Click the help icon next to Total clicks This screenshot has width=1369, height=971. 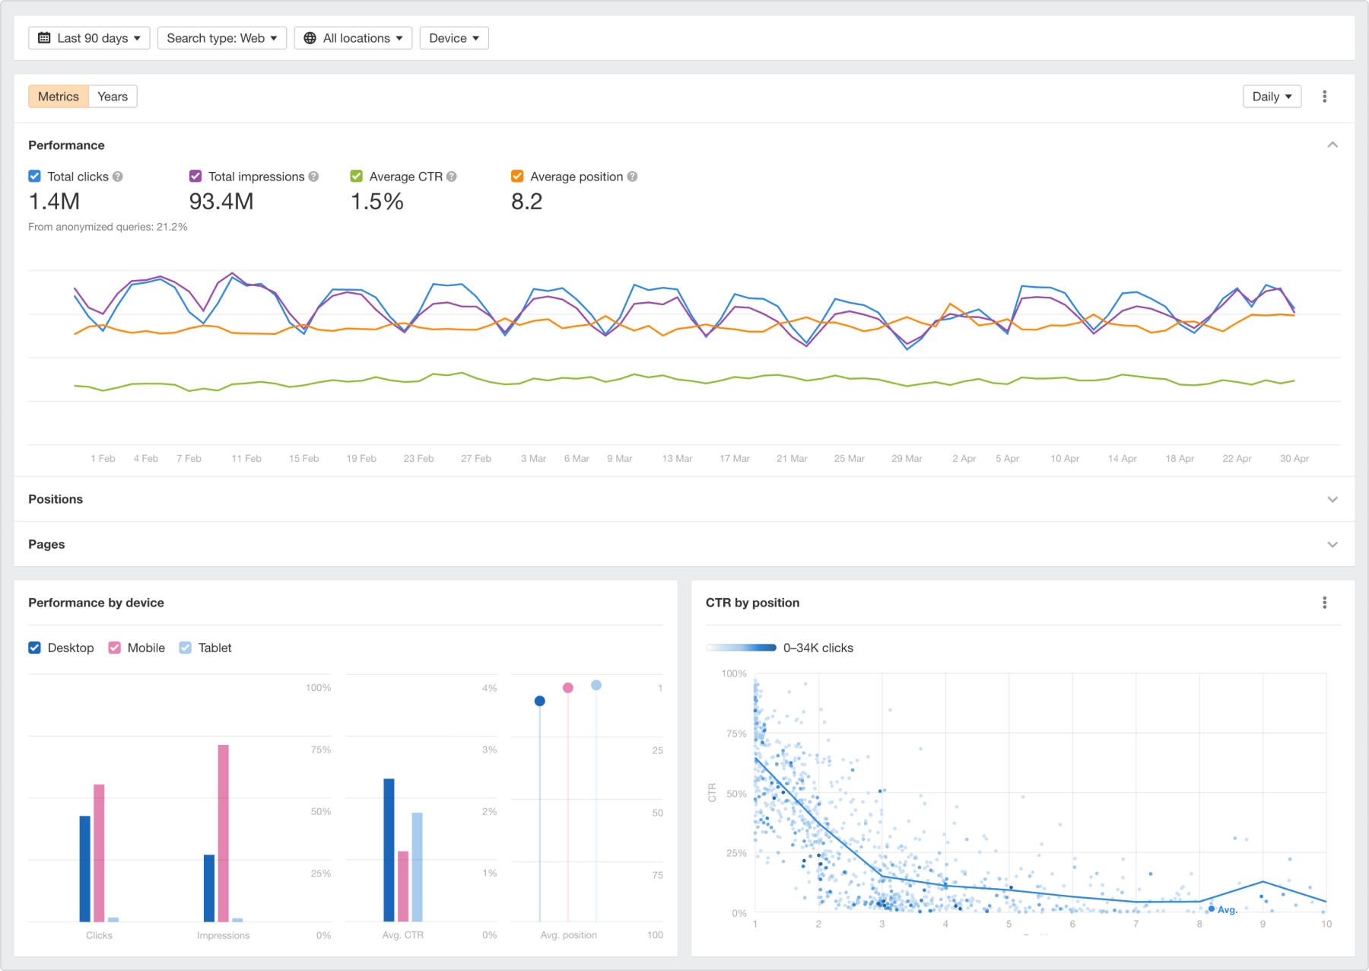[x=118, y=177]
